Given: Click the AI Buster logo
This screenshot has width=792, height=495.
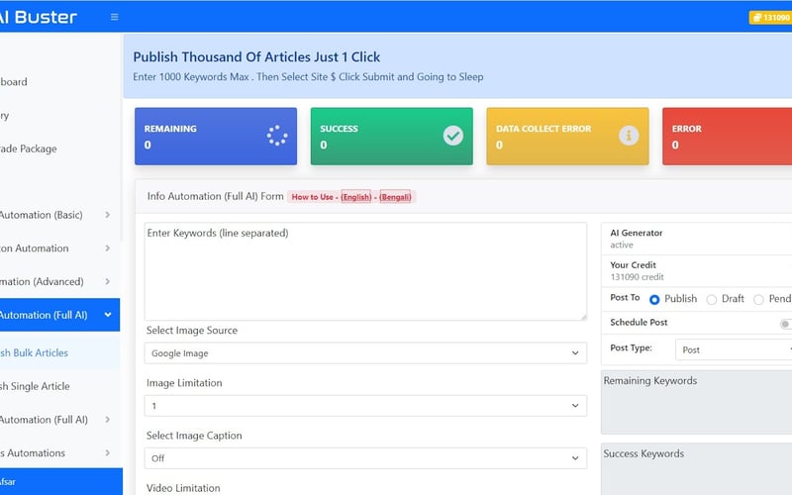Looking at the screenshot, I should point(39,17).
